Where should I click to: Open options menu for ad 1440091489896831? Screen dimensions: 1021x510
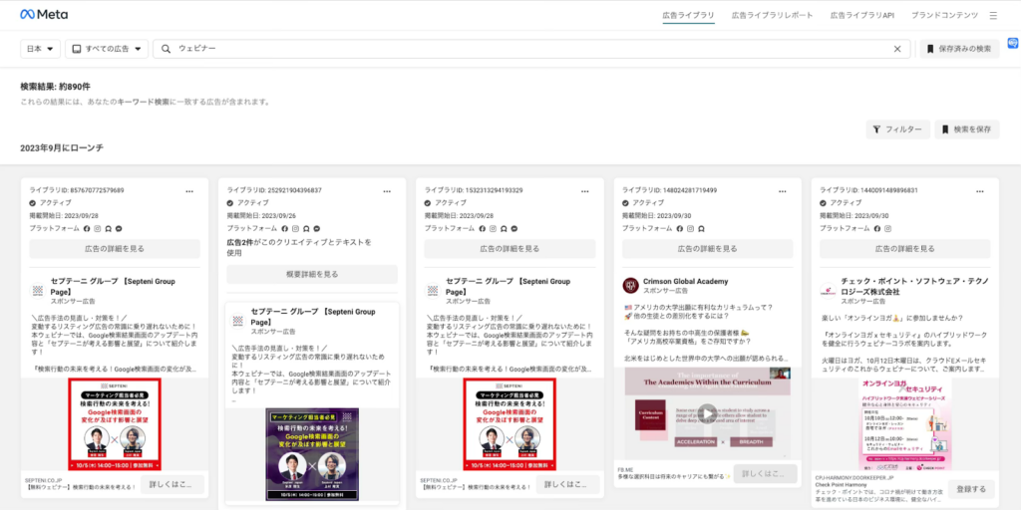tap(976, 190)
